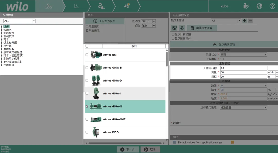Add a duty point with plus icon
This screenshot has width=278, height=153.
[x=245, y=21]
